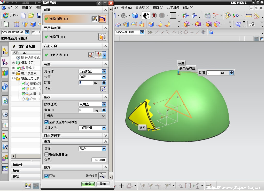The width and height of the screenshot is (264, 191).
Task: Open the reuse library books icon
Action: (5, 73)
